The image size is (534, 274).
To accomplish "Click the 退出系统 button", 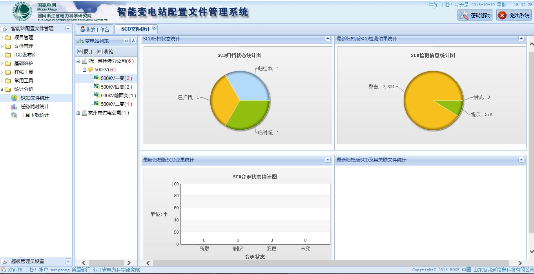I will [x=514, y=15].
